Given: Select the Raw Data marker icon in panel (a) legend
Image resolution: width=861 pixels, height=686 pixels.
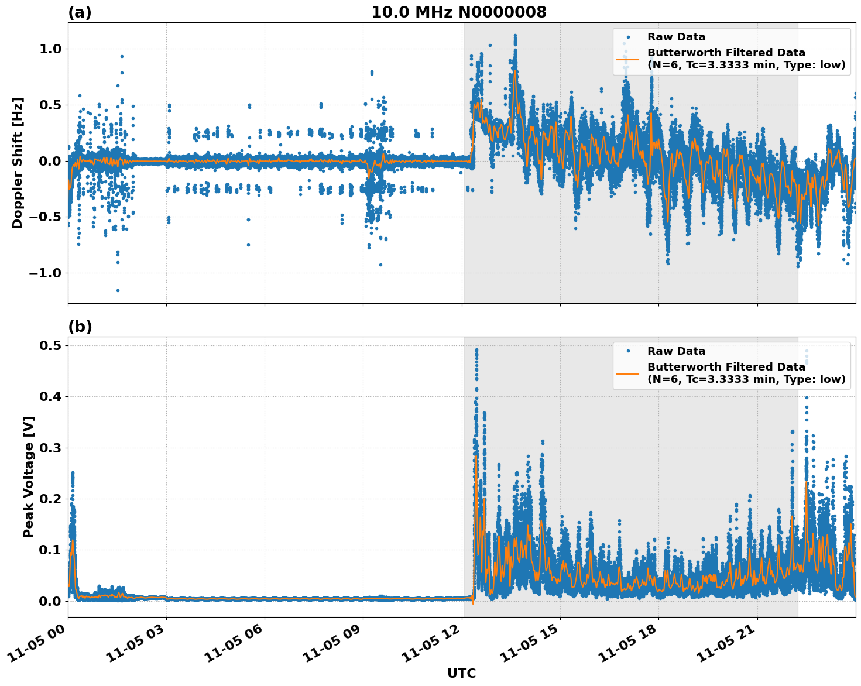Looking at the screenshot, I should 629,36.
